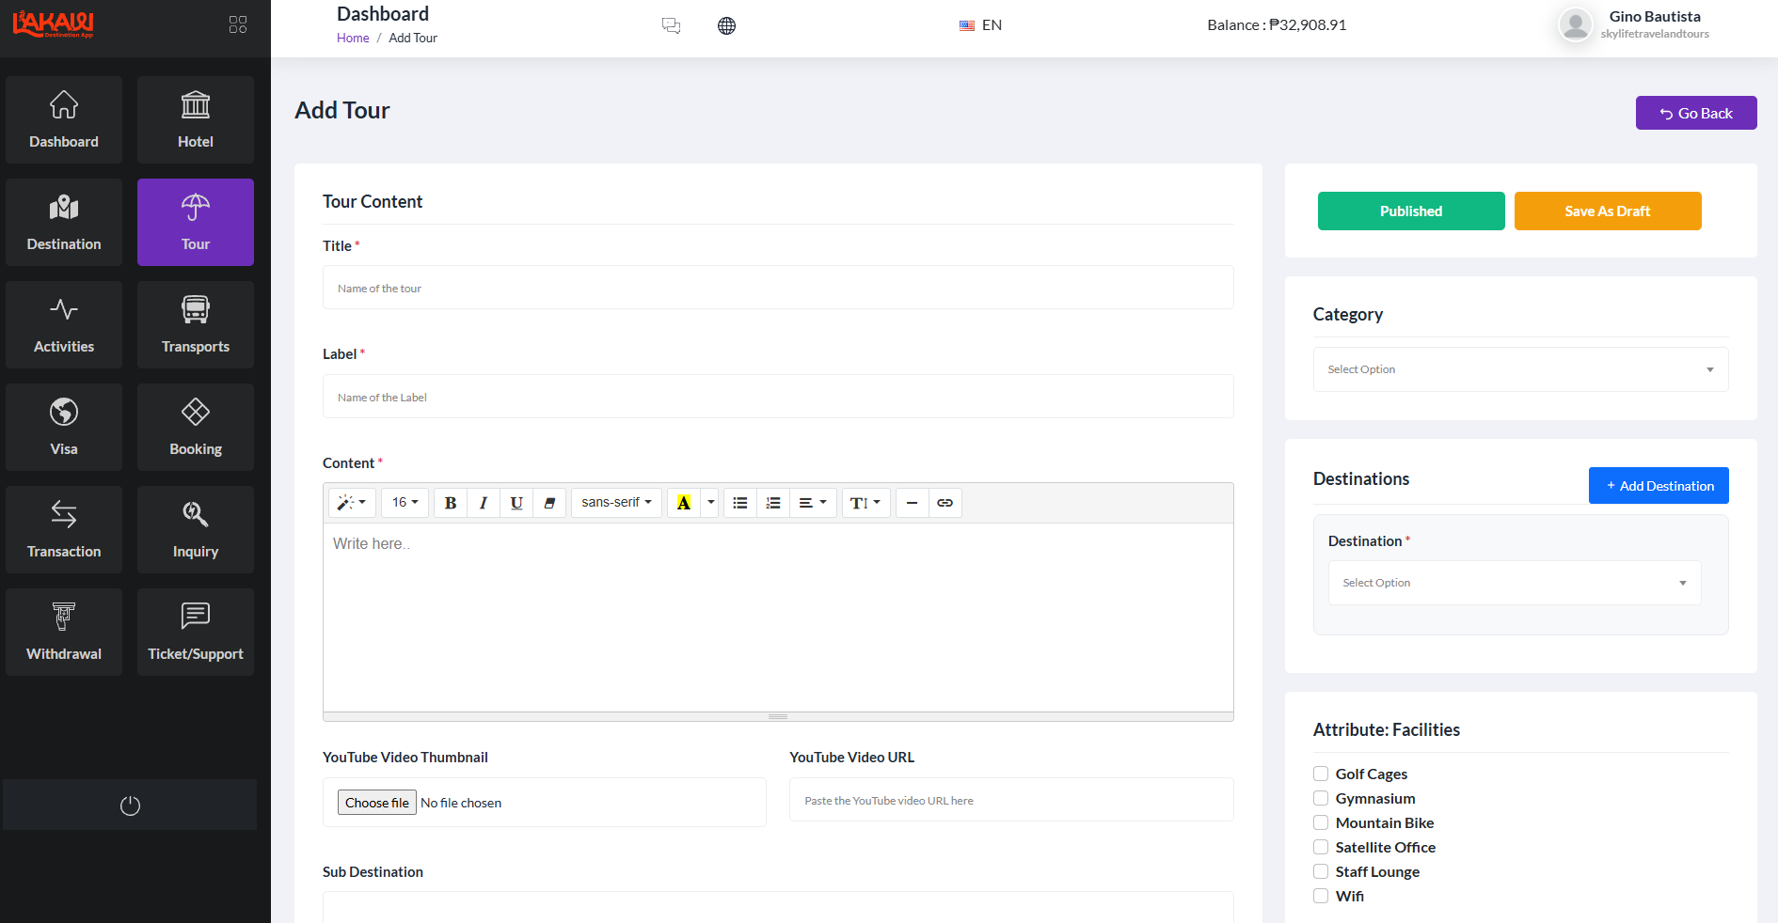Select the Tour sidebar tile

pyautogui.click(x=196, y=222)
